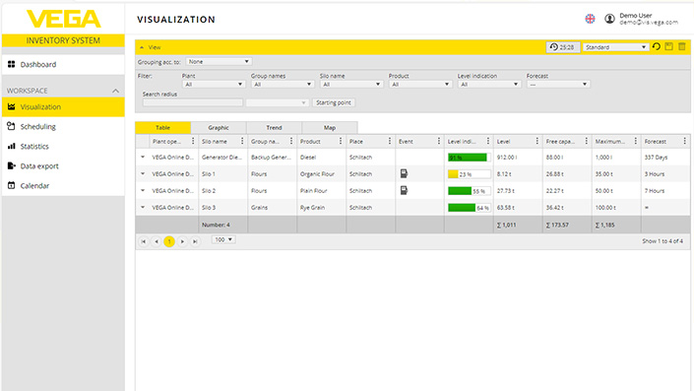Open the Product filter dropdown
The image size is (694, 391).
[x=420, y=84]
